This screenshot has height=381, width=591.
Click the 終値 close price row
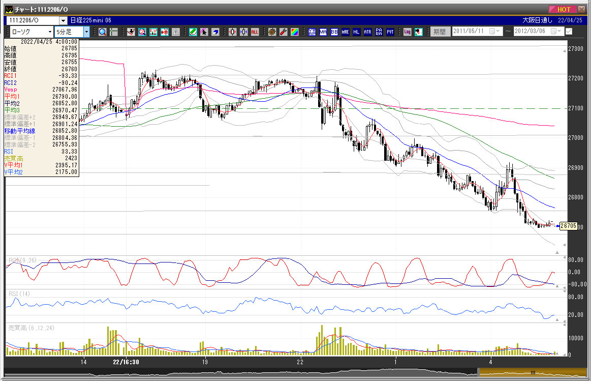point(41,69)
